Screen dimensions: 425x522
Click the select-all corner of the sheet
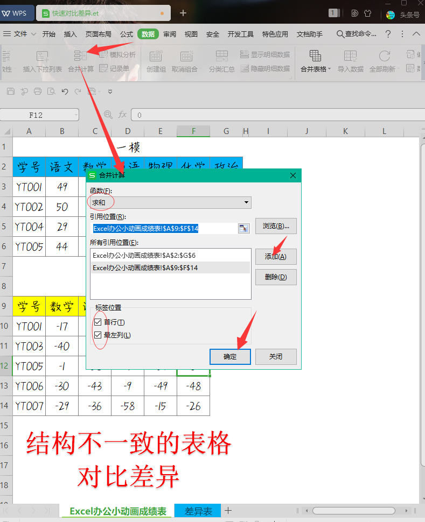[x=6, y=131]
